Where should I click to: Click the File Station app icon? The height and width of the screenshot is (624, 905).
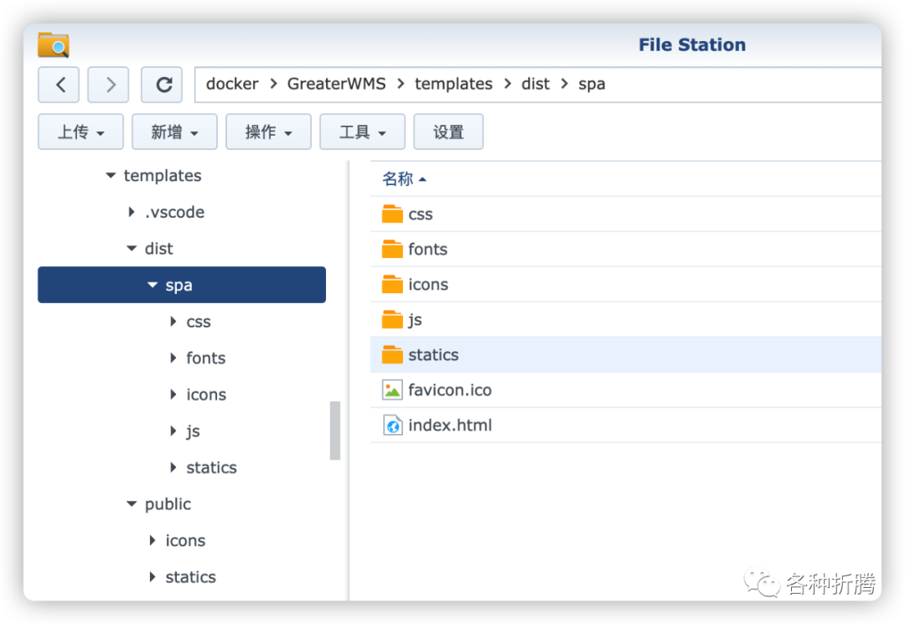(54, 44)
